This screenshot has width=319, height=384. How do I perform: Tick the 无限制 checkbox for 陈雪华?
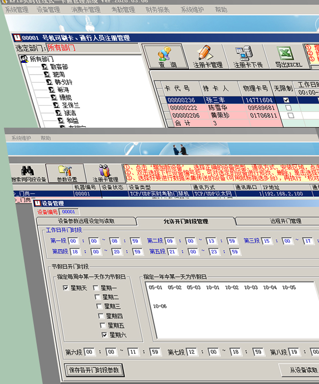coord(289,108)
